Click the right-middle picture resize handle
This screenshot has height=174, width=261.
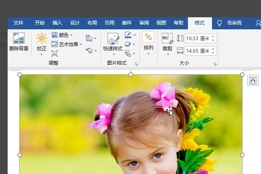click(243, 155)
